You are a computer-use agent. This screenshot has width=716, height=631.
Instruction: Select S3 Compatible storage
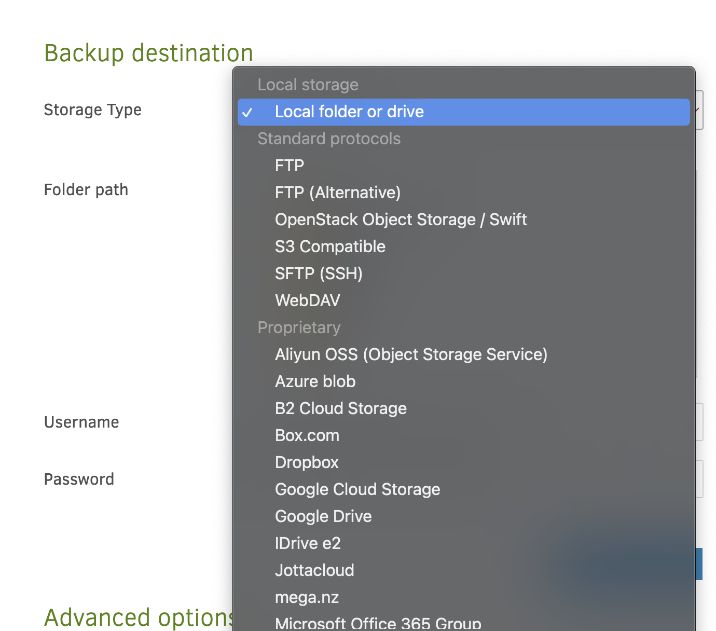pos(463,246)
